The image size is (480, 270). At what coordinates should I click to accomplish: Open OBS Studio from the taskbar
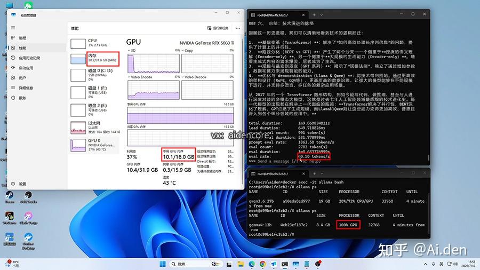pos(318,264)
